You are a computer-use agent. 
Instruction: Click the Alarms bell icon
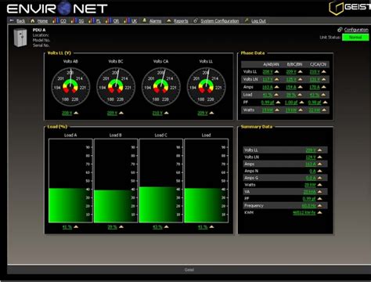coord(144,20)
